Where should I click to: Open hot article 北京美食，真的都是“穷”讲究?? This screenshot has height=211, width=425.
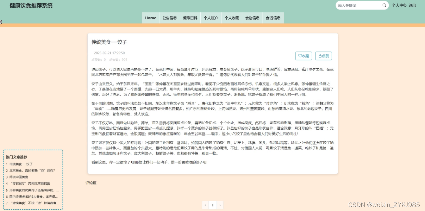click(x=32, y=170)
